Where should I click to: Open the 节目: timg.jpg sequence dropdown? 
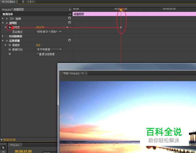coord(73,74)
